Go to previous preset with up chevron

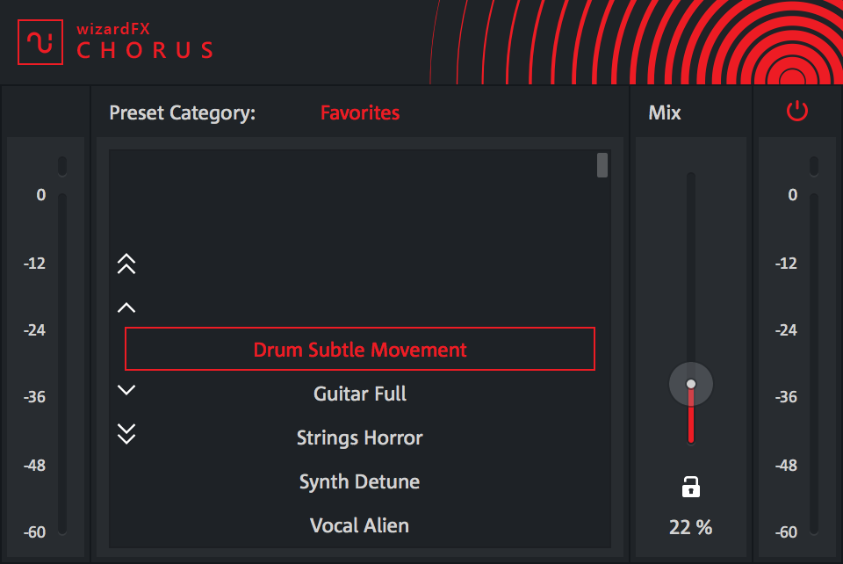coord(126,307)
